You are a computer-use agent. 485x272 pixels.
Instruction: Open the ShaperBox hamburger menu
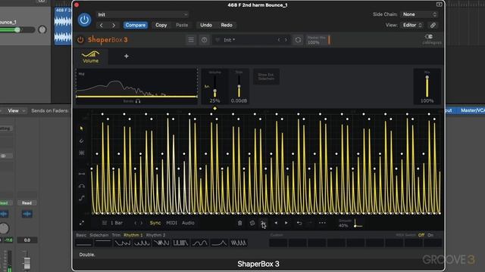pos(191,40)
